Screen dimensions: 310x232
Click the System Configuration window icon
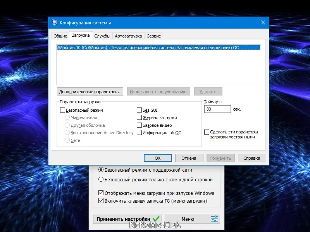[54, 23]
